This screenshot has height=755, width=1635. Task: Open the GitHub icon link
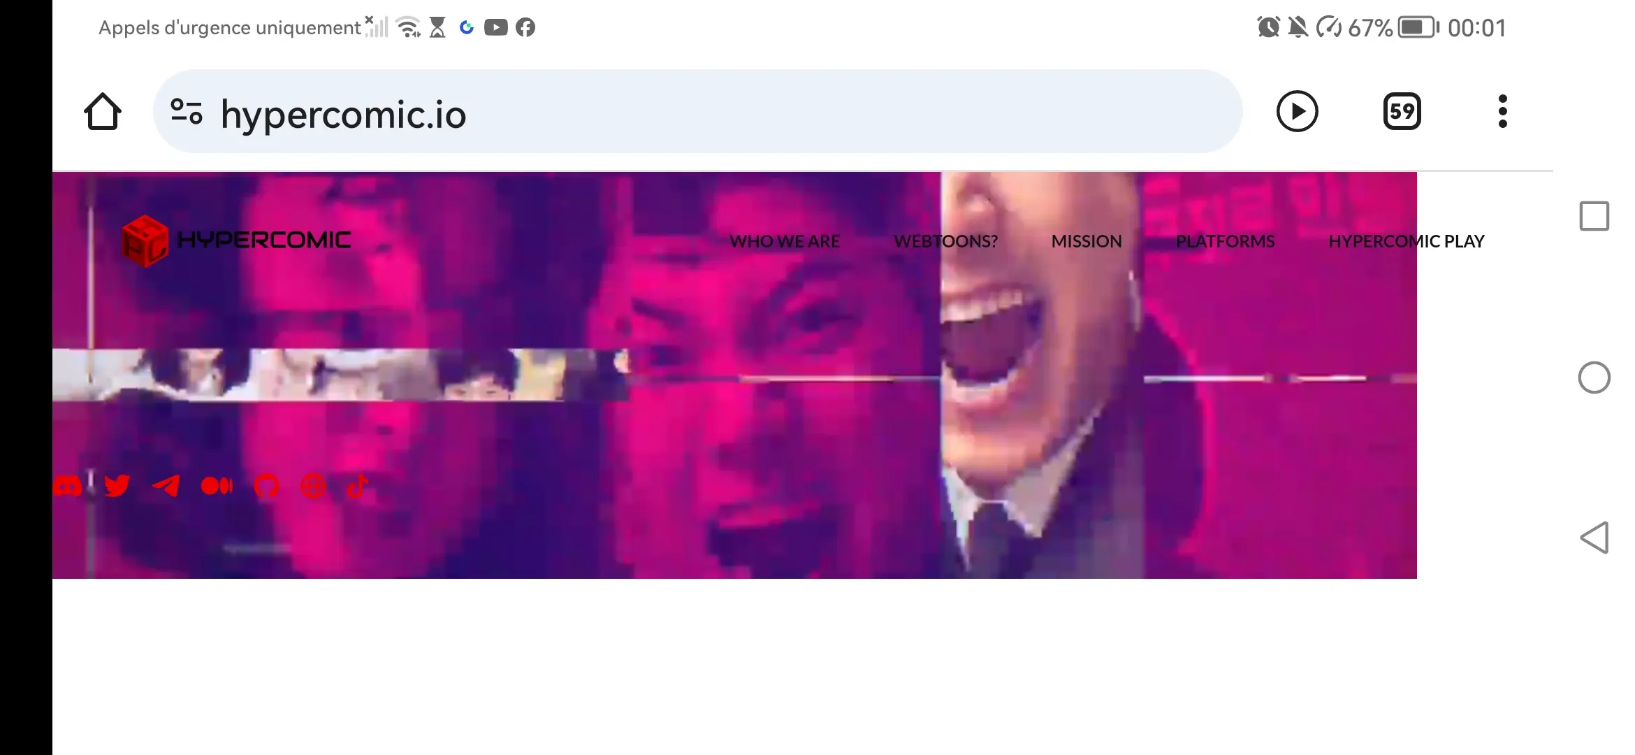[x=266, y=486]
